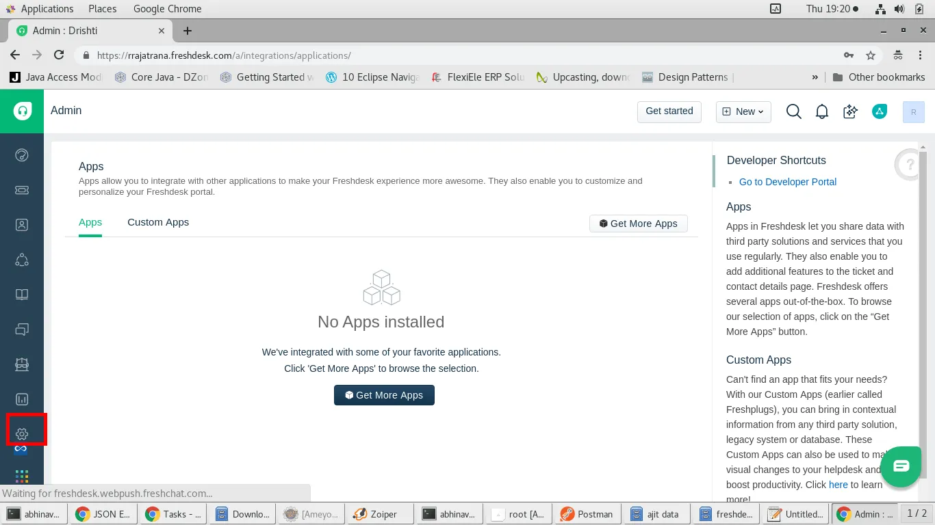Open the Reports bar-chart icon in sidebar
This screenshot has width=935, height=525.
(22, 399)
